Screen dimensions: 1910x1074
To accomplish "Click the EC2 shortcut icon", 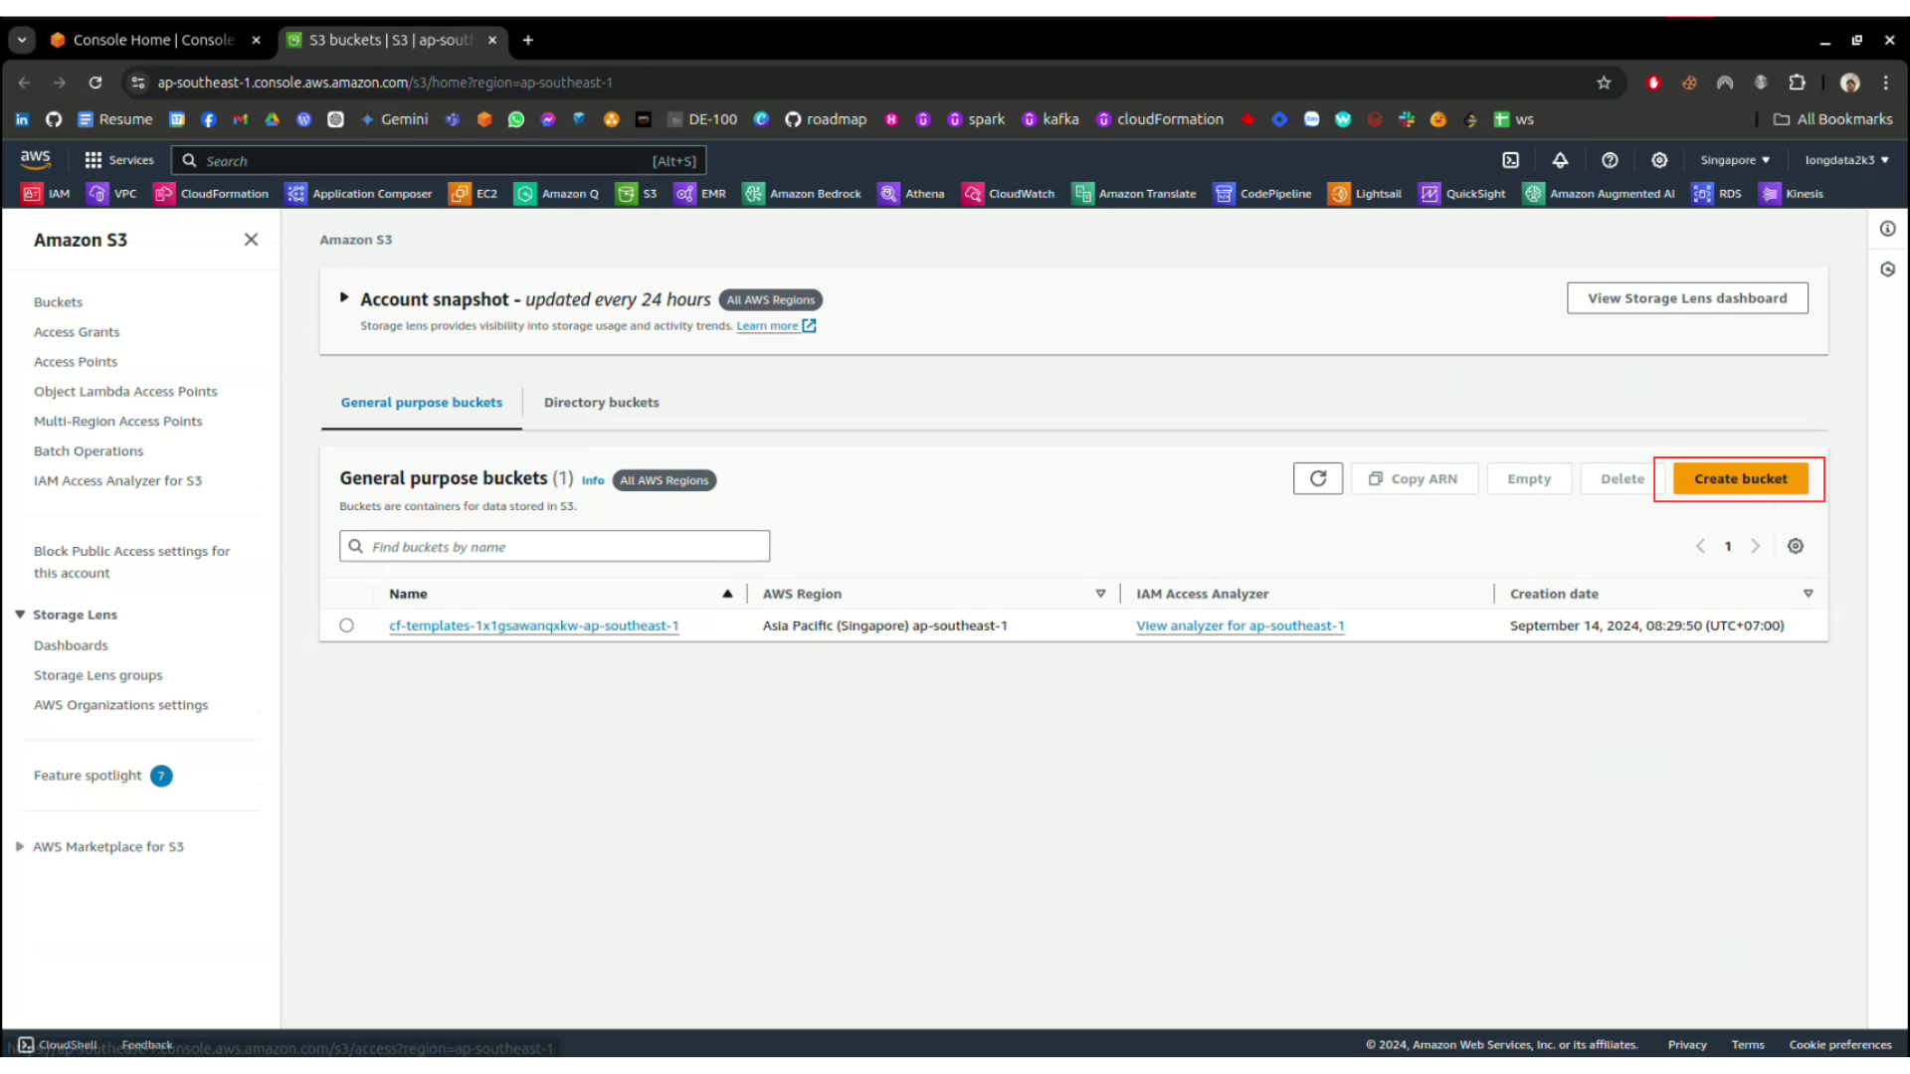I will (x=460, y=194).
